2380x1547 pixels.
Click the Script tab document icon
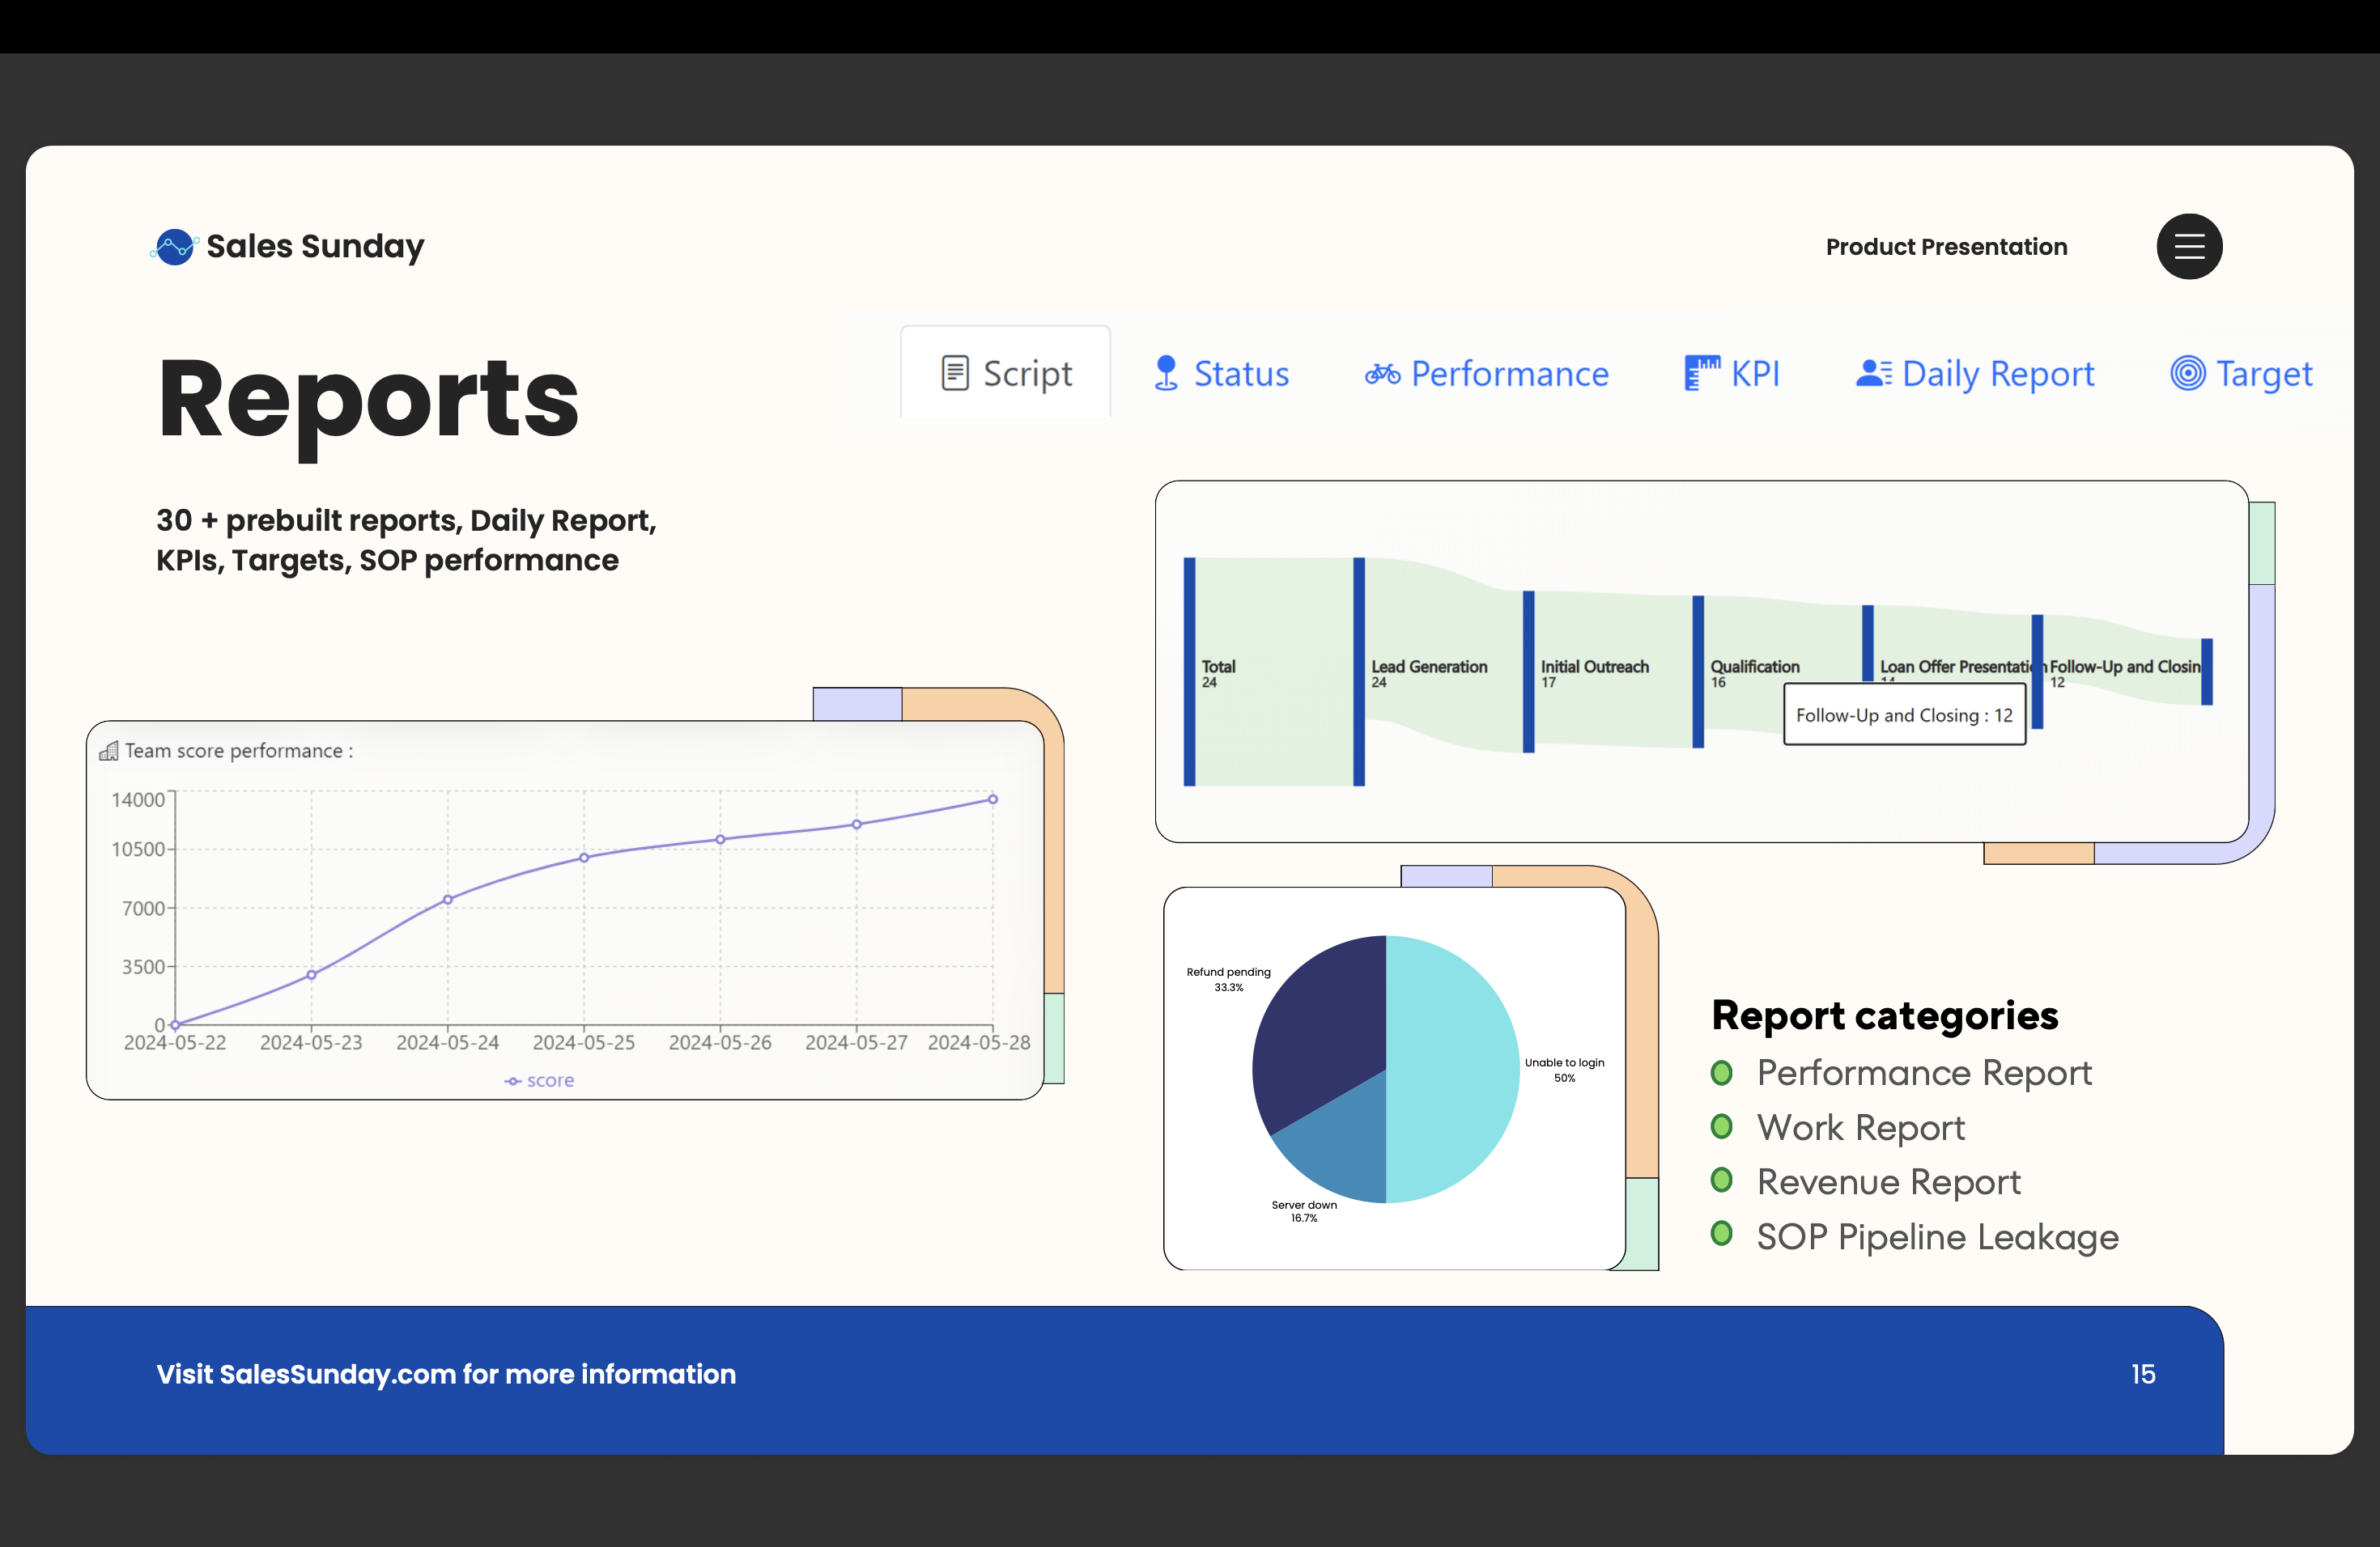tap(955, 374)
